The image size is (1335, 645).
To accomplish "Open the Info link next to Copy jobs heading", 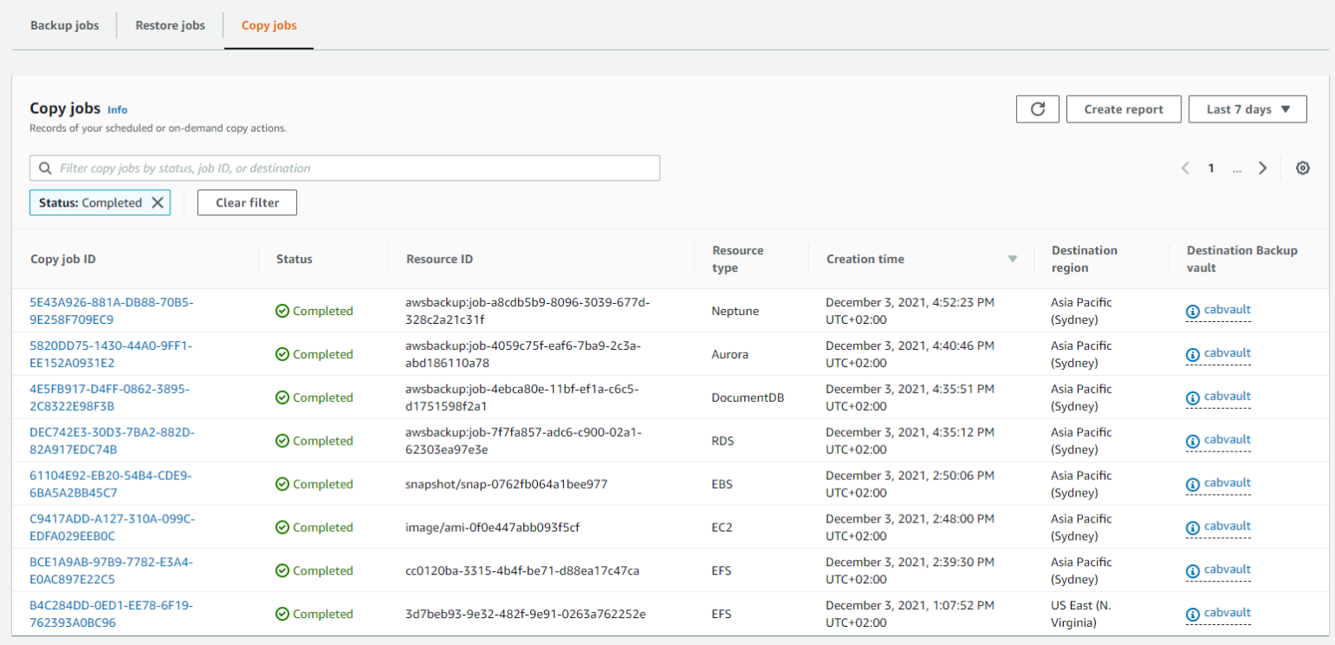I will point(117,109).
